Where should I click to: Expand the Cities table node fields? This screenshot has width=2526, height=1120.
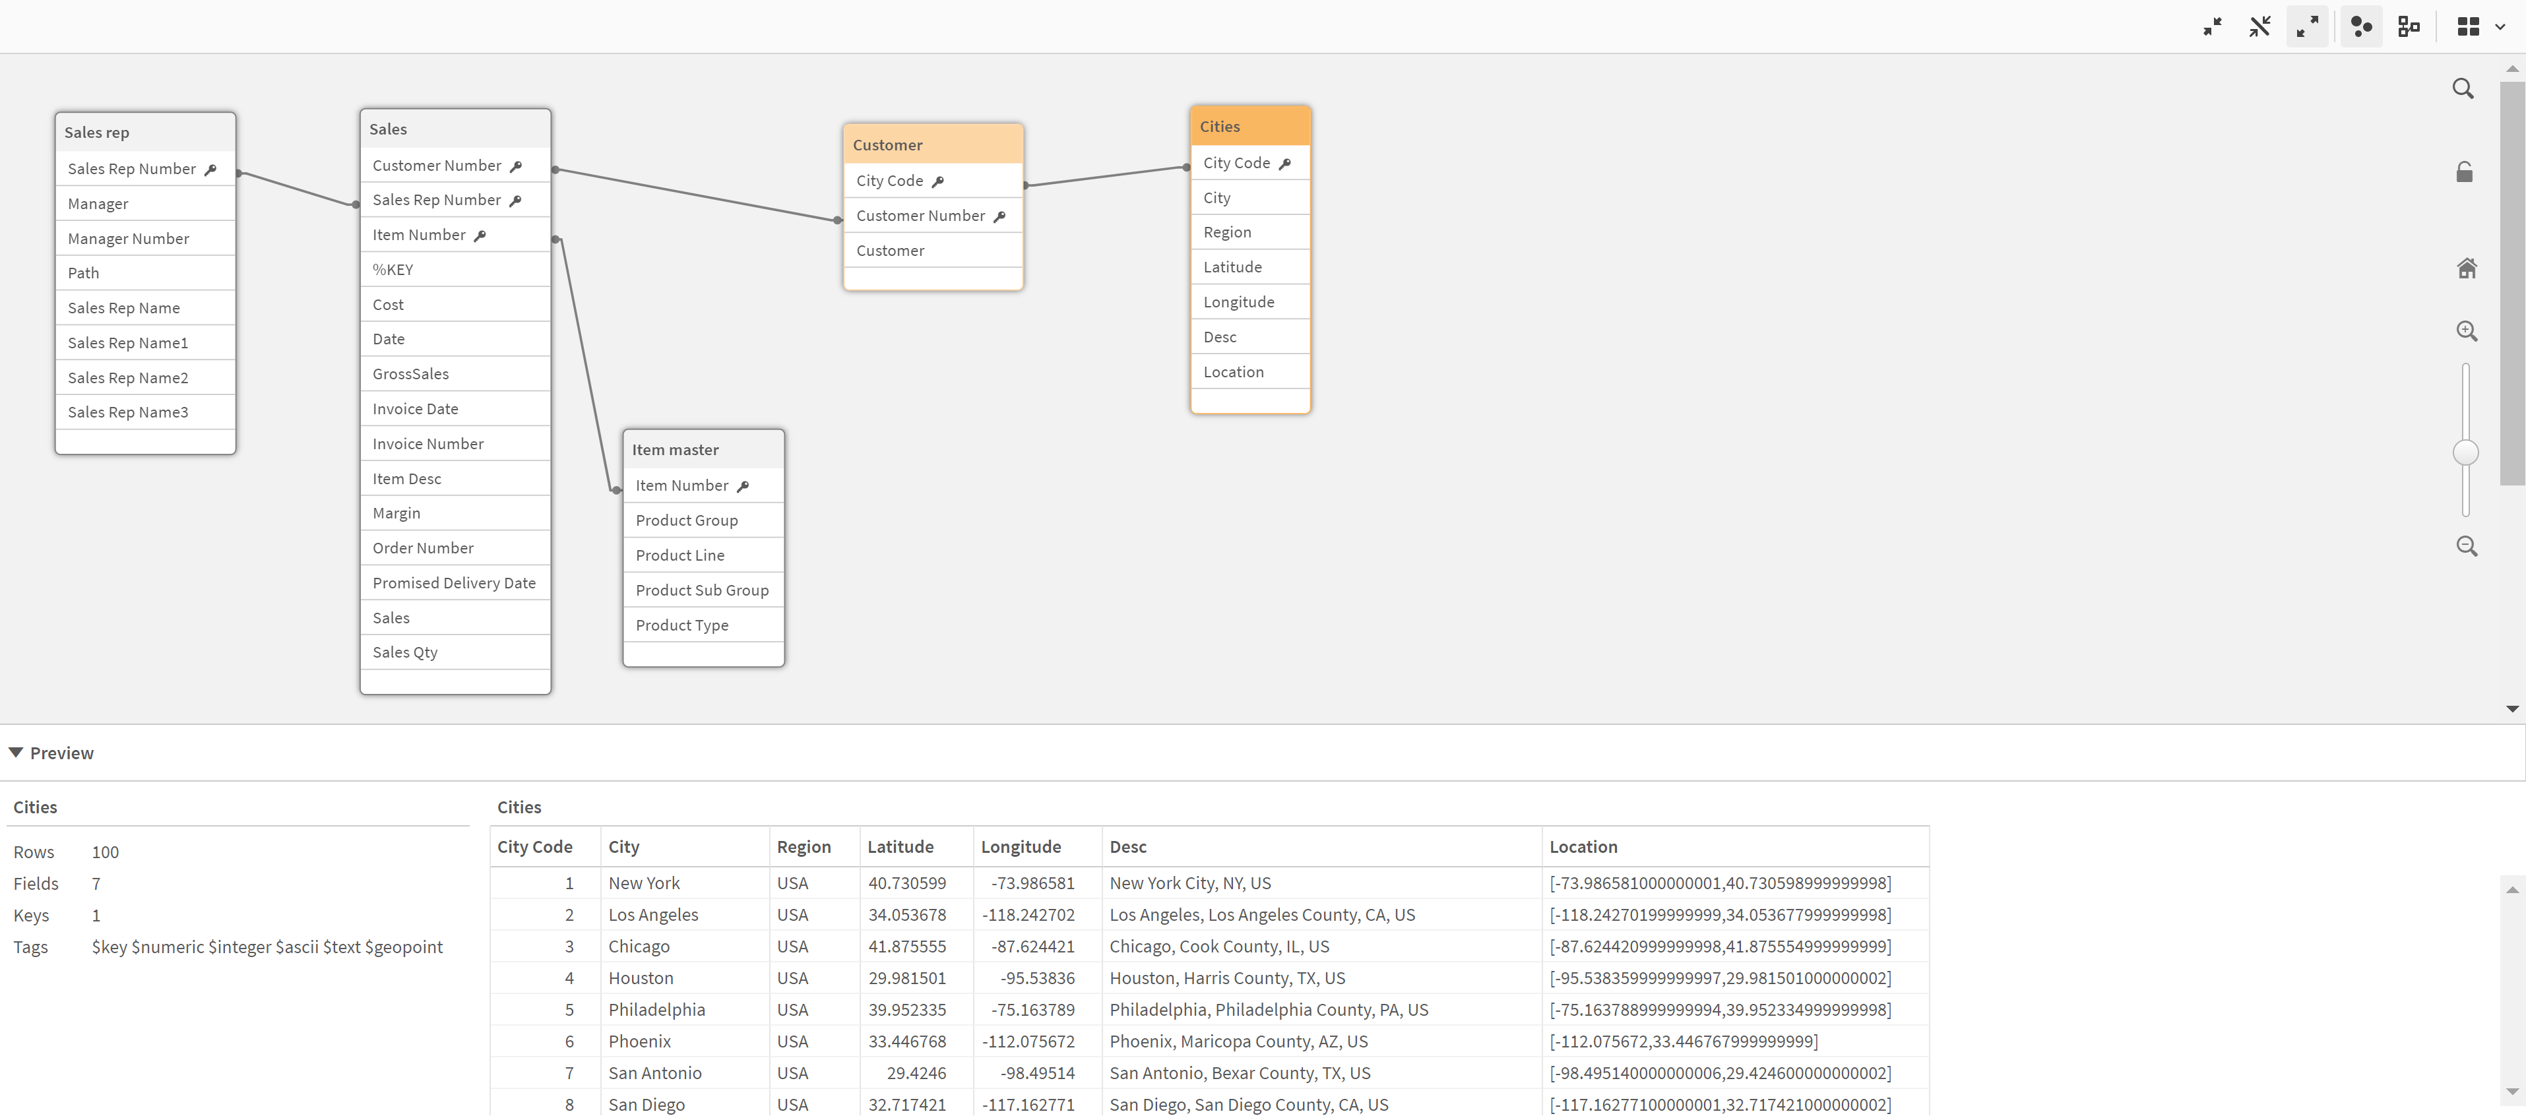[1249, 126]
